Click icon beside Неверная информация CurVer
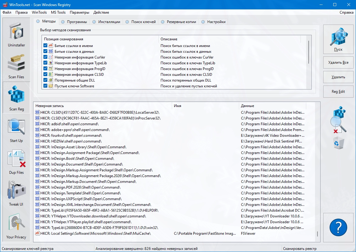The width and height of the screenshot is (356, 252). [51, 57]
